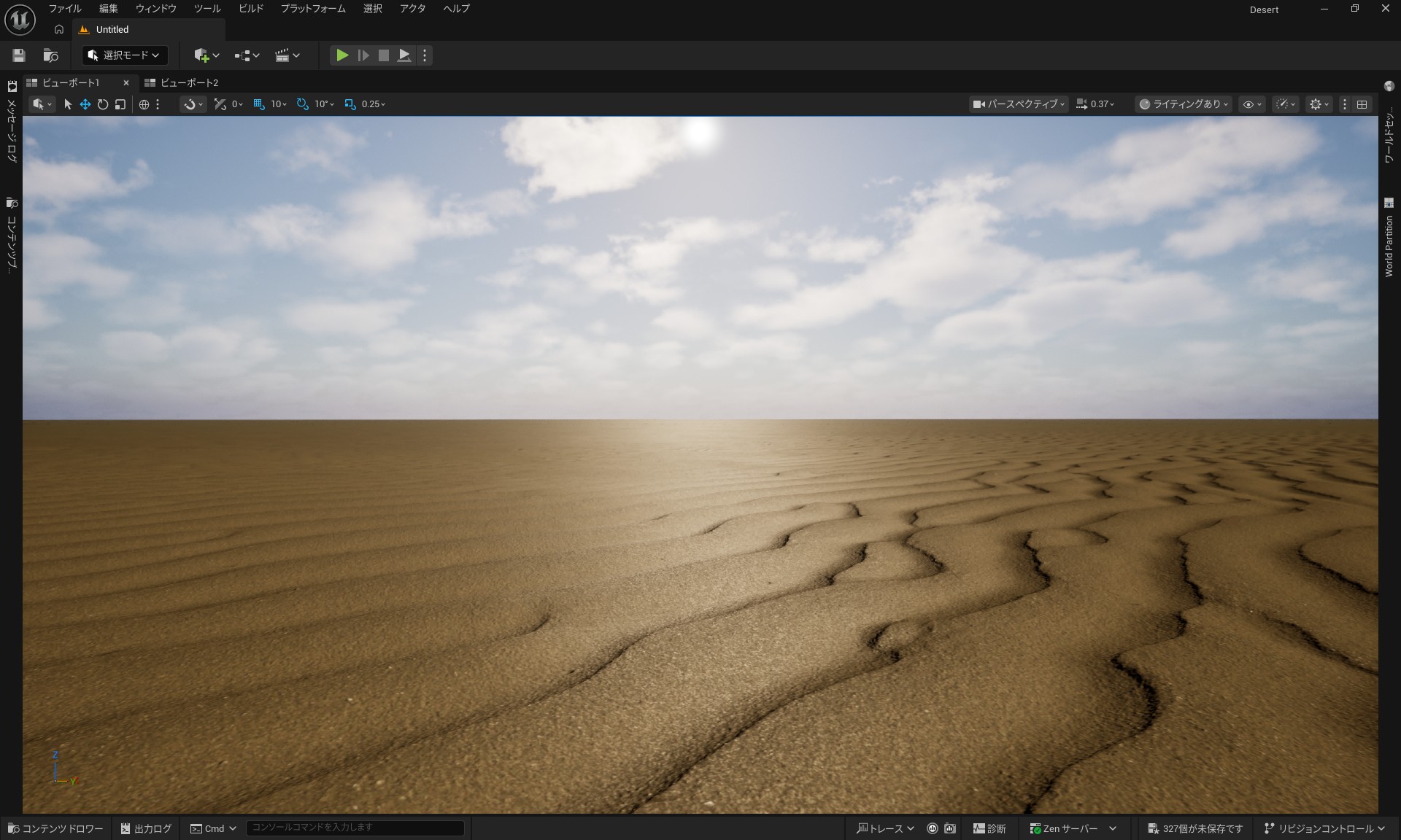Click 327個が未保存です to save files
Screen dimensions: 1401x840
click(1194, 828)
